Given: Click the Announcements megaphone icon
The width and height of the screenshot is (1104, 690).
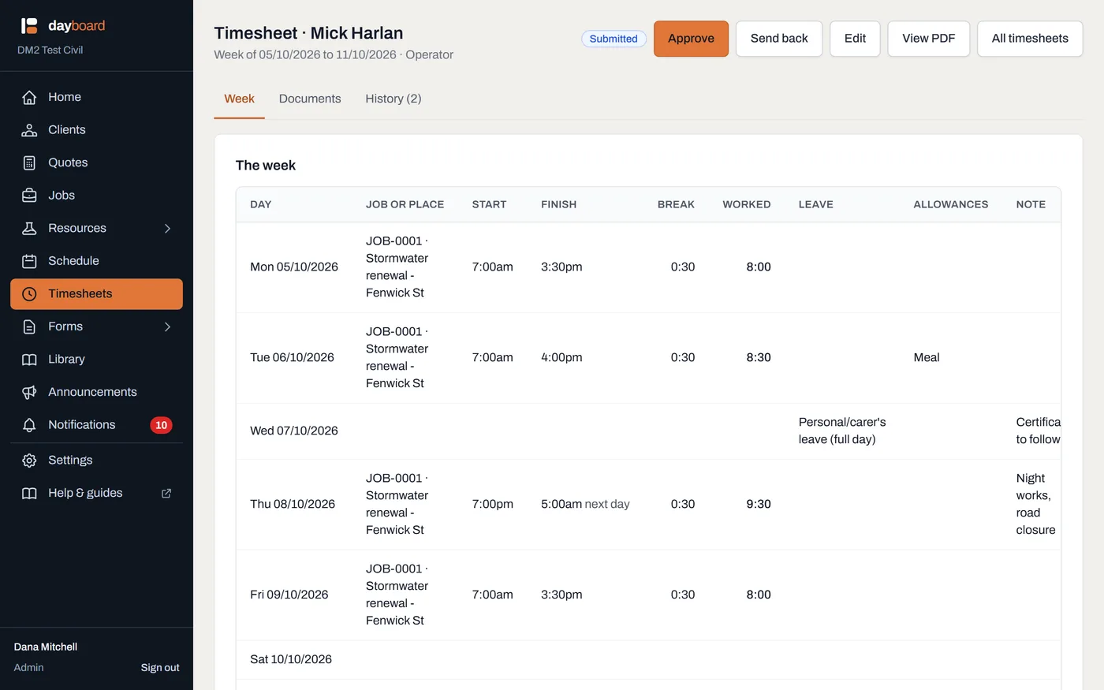Looking at the screenshot, I should click(x=29, y=392).
